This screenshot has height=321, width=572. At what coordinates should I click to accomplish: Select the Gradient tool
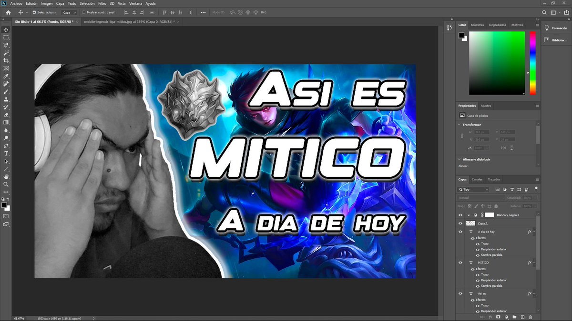[6, 122]
